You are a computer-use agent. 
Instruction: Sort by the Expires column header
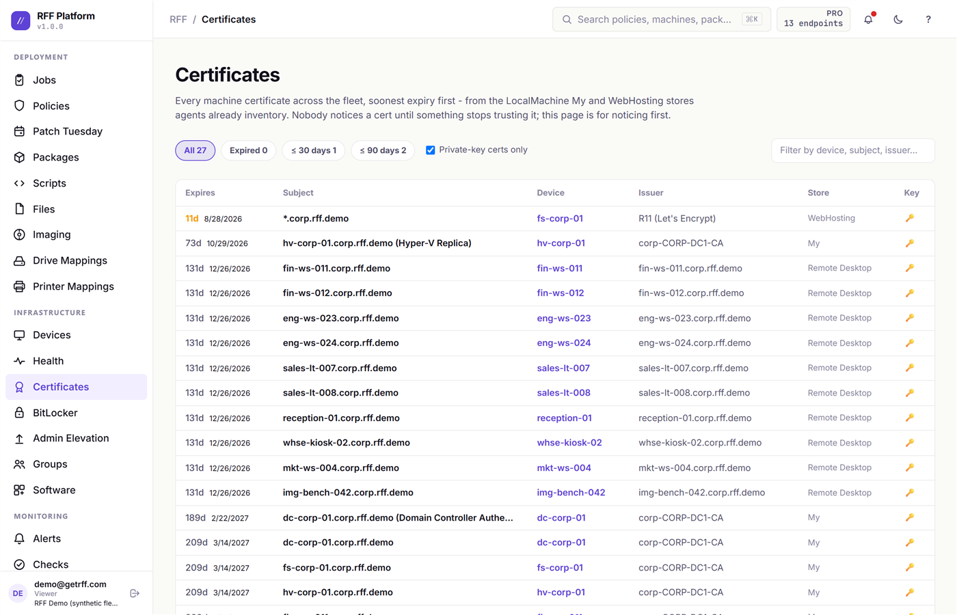200,193
